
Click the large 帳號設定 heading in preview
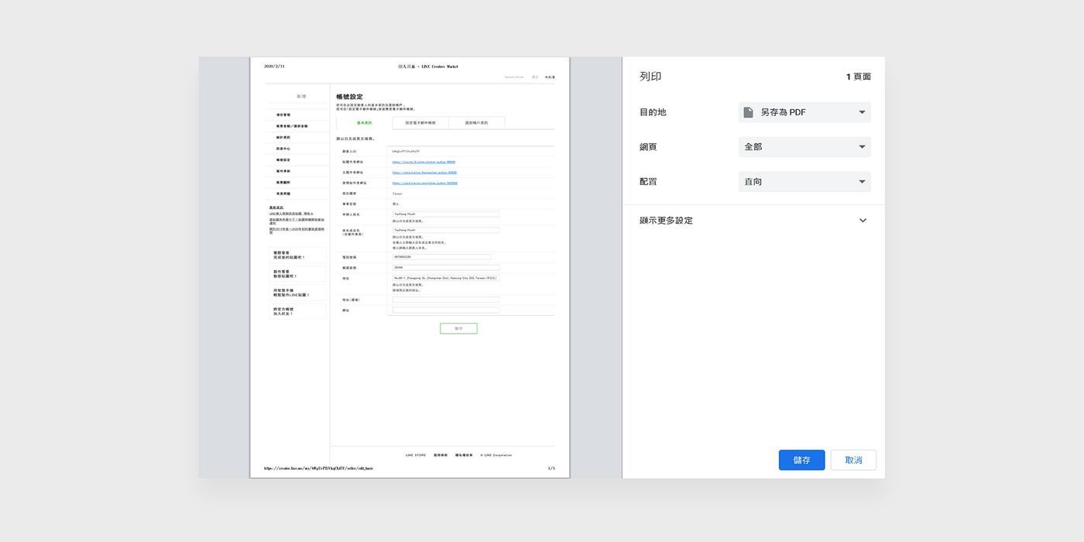click(349, 97)
